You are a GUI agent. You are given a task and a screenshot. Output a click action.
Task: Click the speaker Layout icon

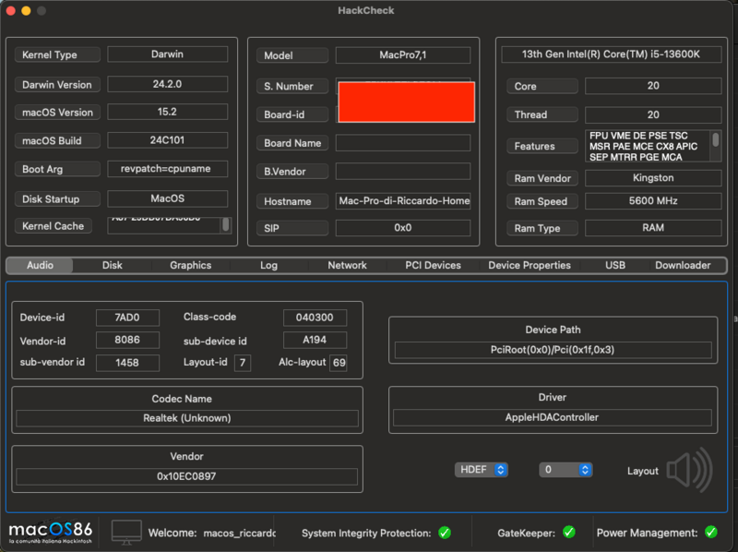689,470
